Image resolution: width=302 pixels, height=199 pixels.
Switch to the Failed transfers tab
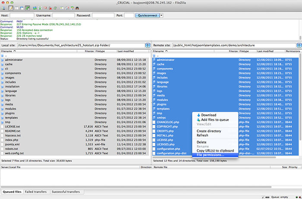click(x=36, y=192)
